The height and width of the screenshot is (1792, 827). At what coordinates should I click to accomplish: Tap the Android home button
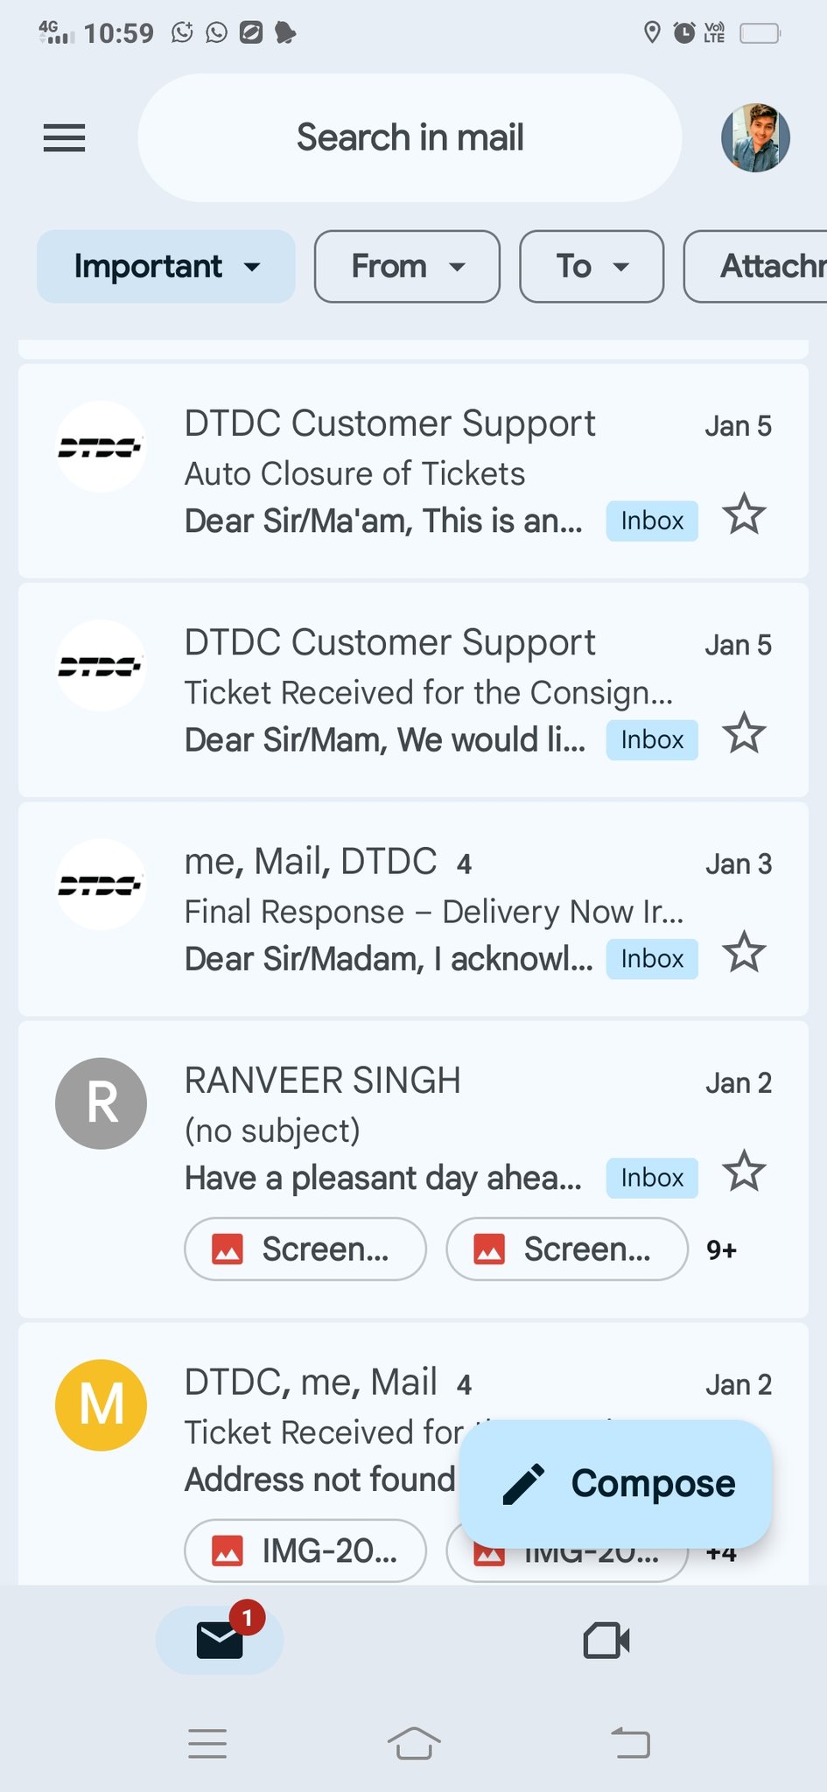[413, 1743]
